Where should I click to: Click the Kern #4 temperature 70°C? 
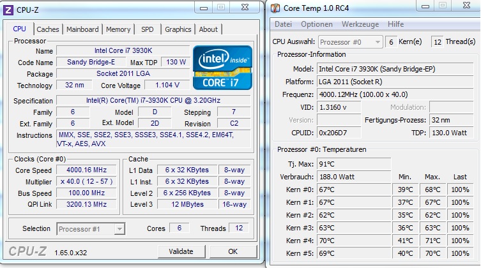tap(354, 241)
